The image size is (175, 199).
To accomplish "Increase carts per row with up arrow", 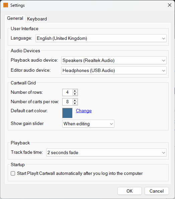I will click(x=75, y=100).
